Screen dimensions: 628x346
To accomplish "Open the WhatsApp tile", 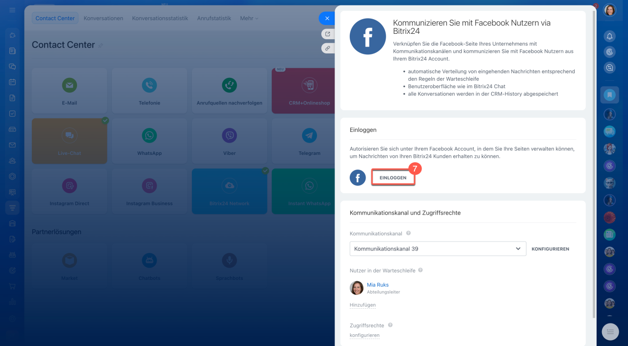I will point(149,141).
